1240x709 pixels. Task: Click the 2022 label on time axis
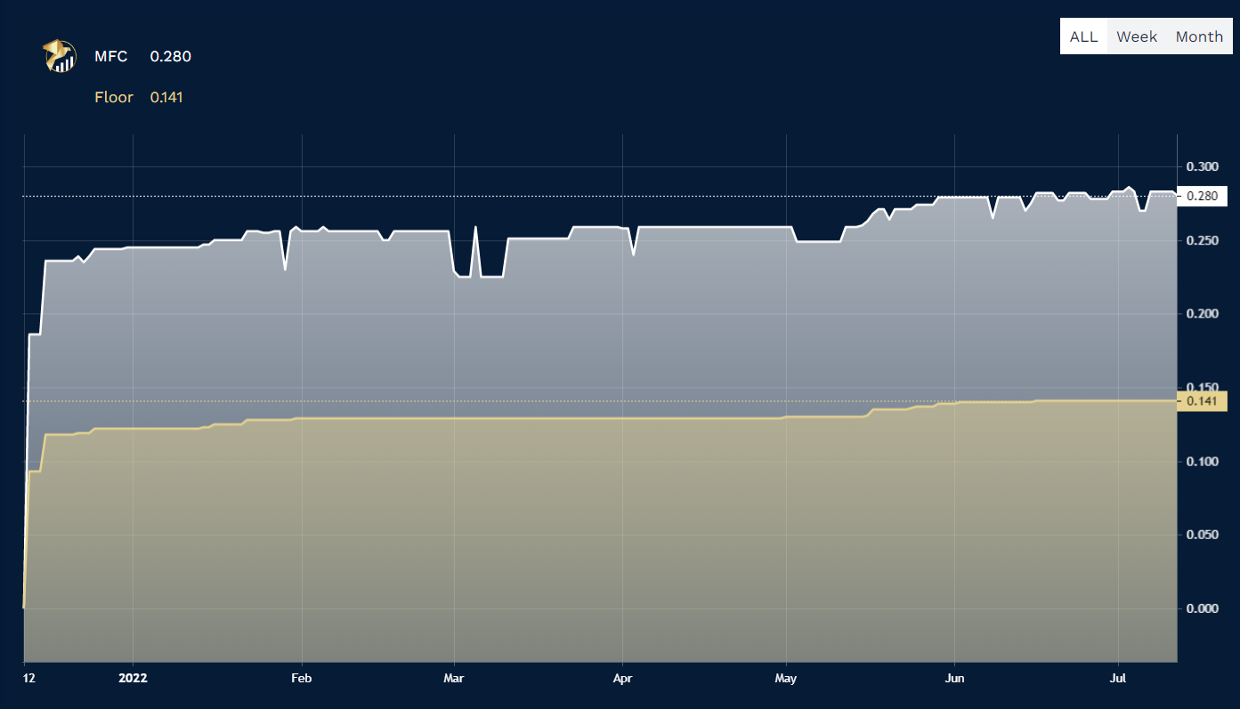click(x=133, y=678)
